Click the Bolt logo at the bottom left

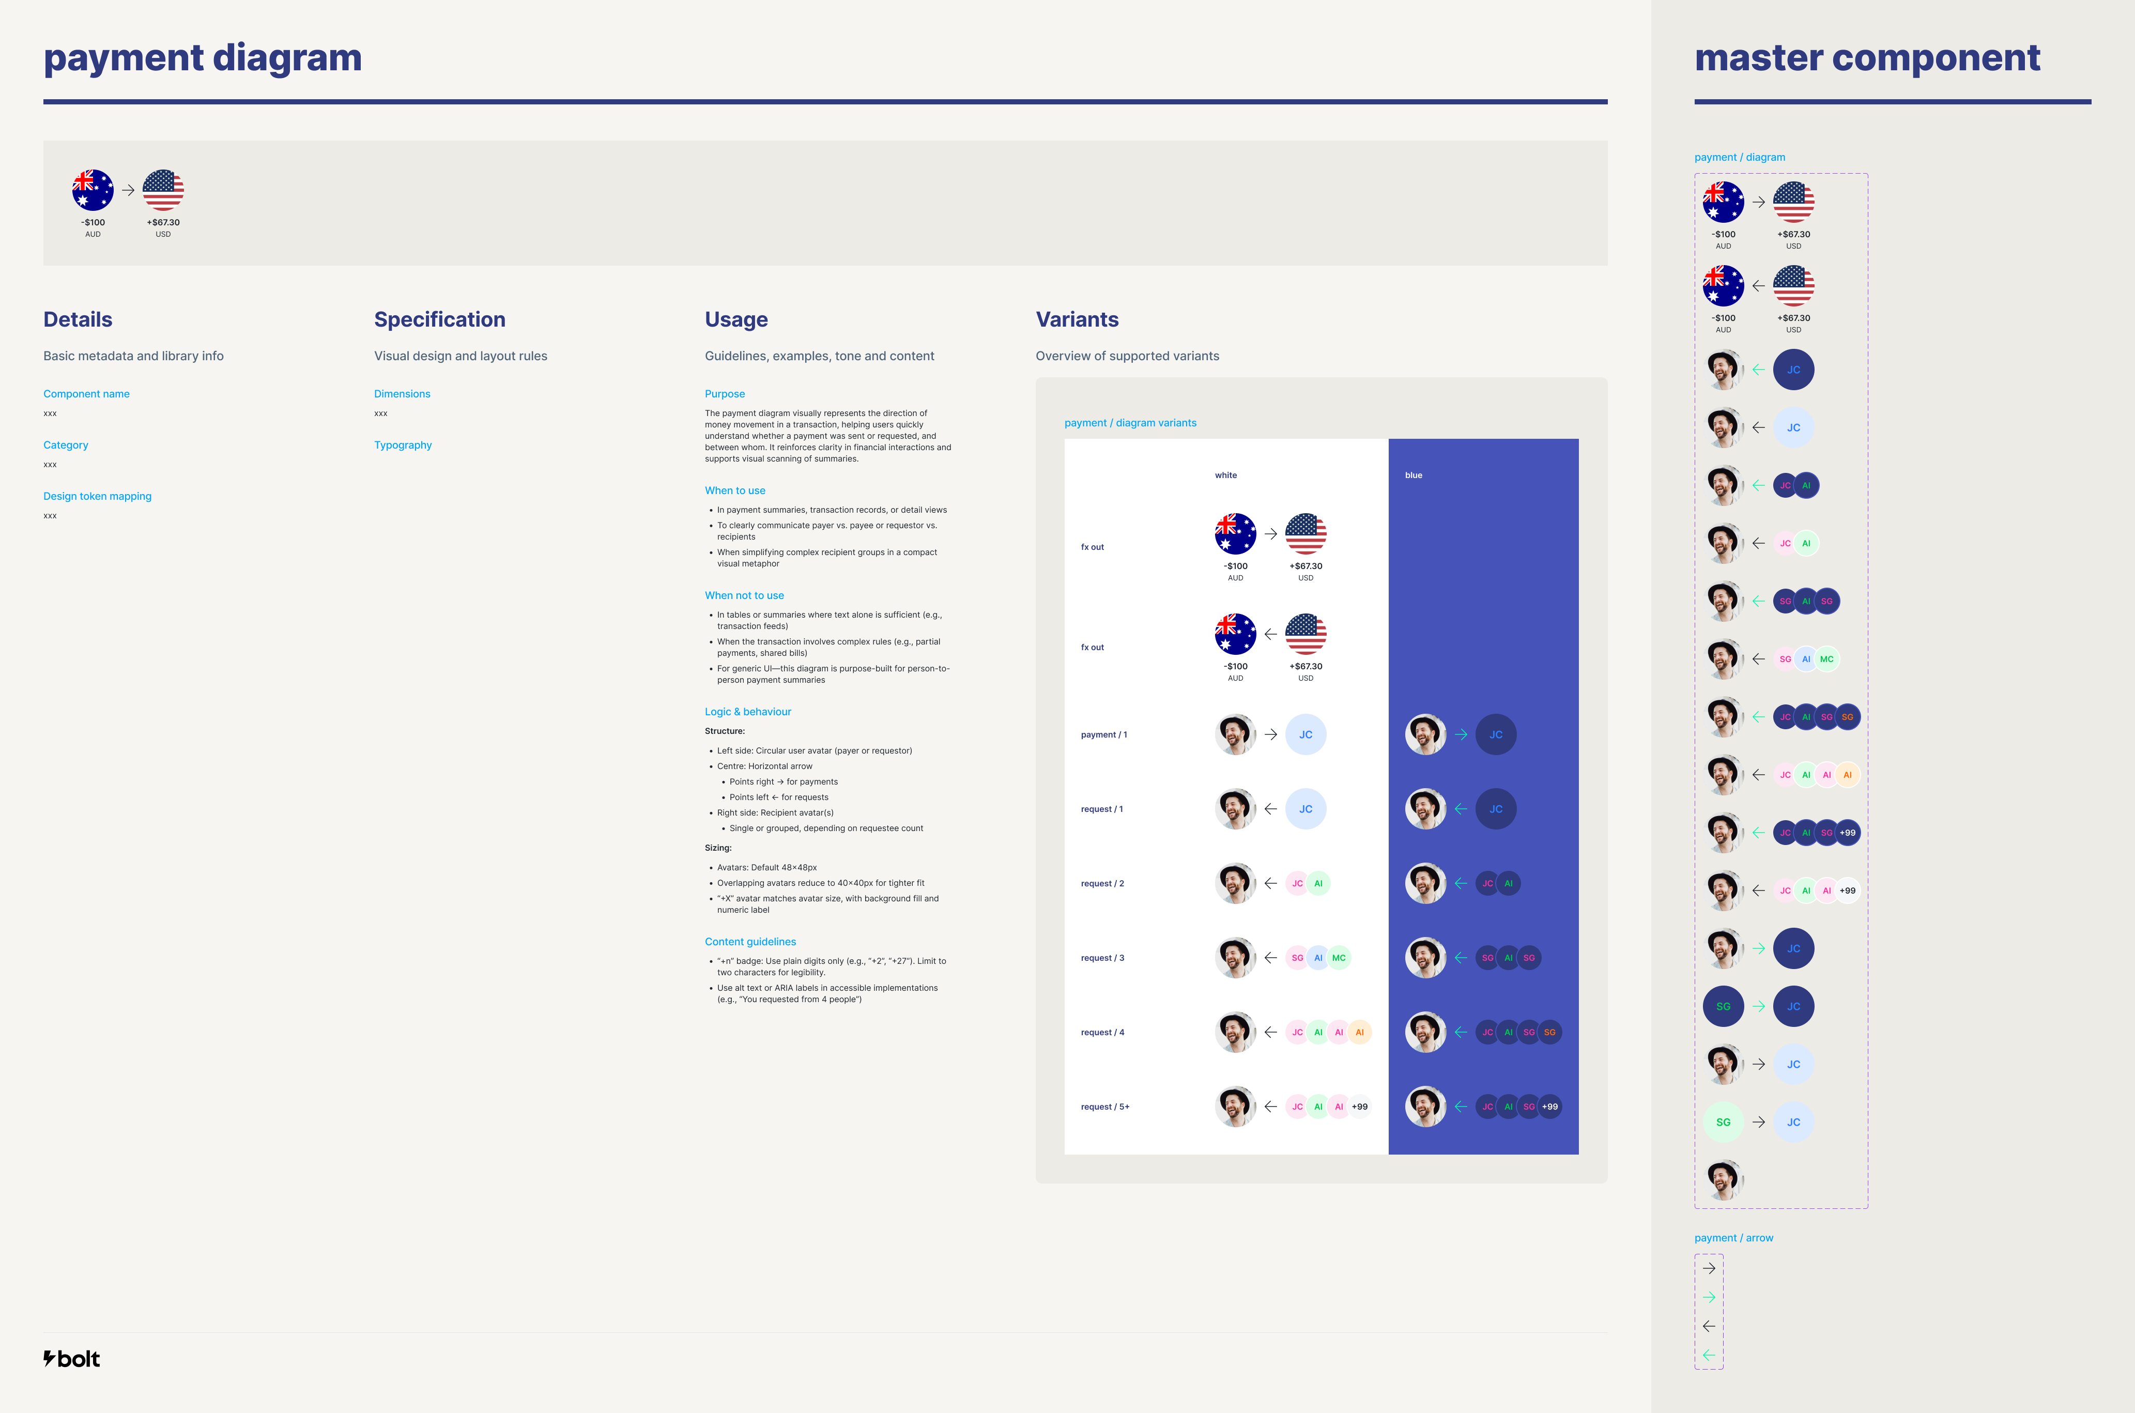click(x=72, y=1359)
